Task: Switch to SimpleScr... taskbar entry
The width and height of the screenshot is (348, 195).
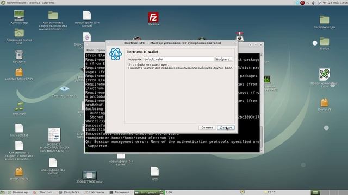Action: [x=70, y=192]
